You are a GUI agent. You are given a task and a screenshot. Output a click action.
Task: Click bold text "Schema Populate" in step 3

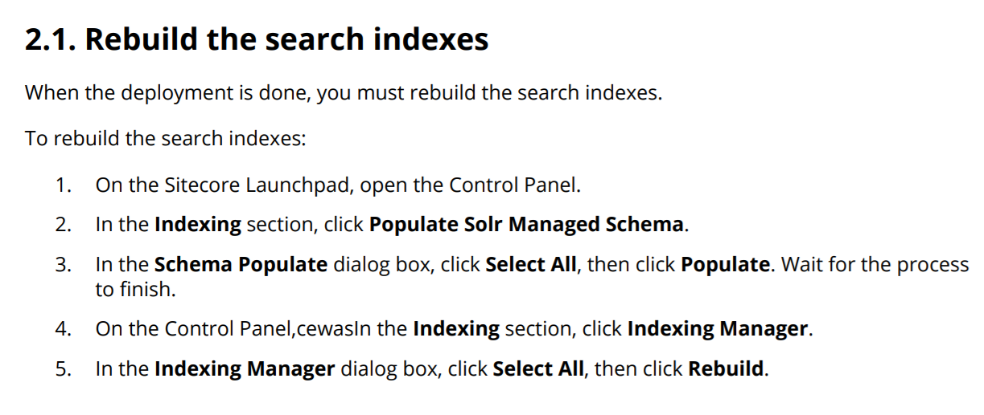tap(241, 265)
